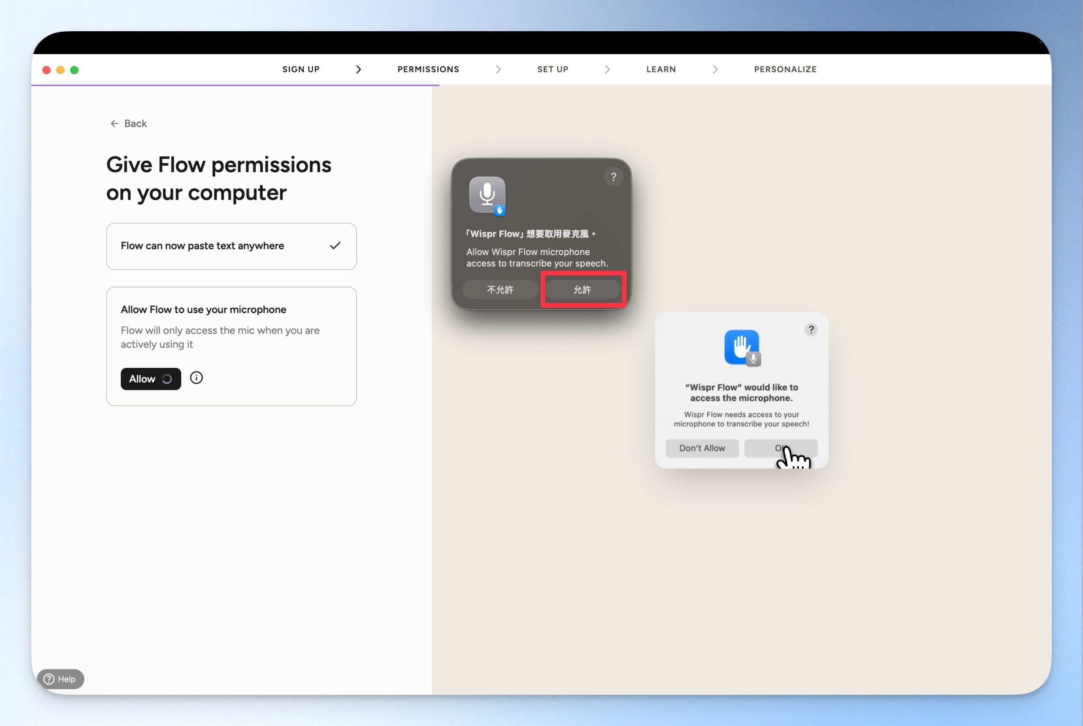This screenshot has width=1083, height=726.
Task: Click the Back arrow icon
Action: [114, 123]
